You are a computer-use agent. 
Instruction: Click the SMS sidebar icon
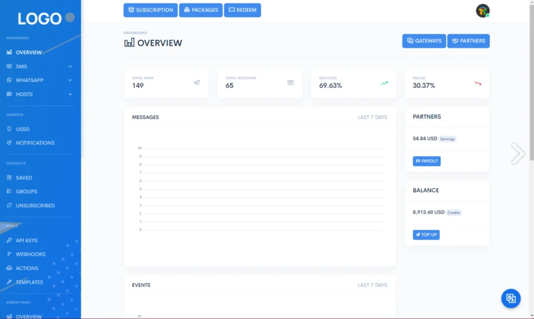(x=9, y=66)
